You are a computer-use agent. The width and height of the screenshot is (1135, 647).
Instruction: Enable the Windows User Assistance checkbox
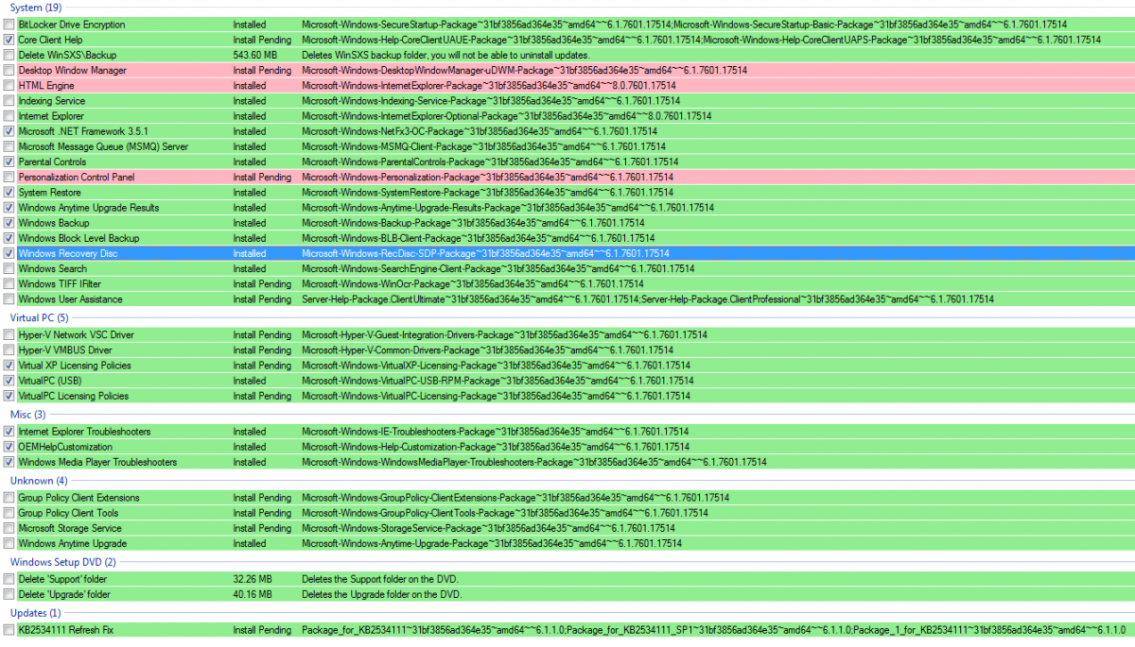(9, 299)
